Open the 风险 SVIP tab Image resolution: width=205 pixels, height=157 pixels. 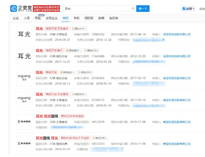pyautogui.click(x=38, y=18)
